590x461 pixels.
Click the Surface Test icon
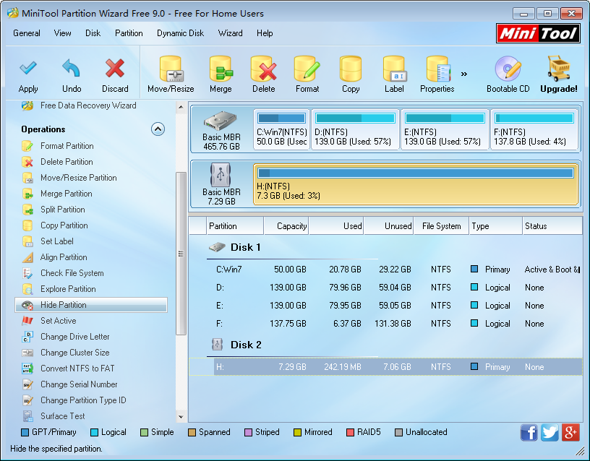click(27, 416)
